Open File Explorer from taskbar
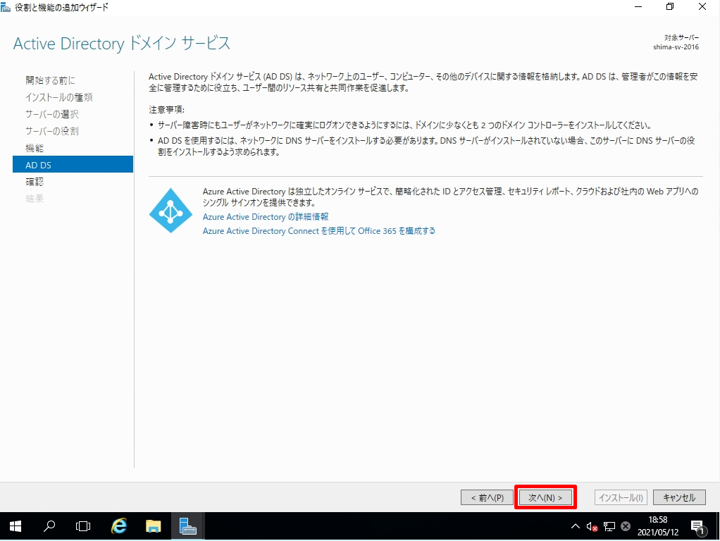This screenshot has width=720, height=541. (154, 526)
